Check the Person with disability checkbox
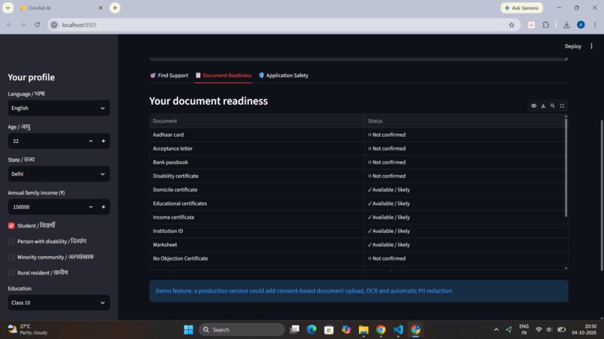 (x=11, y=241)
